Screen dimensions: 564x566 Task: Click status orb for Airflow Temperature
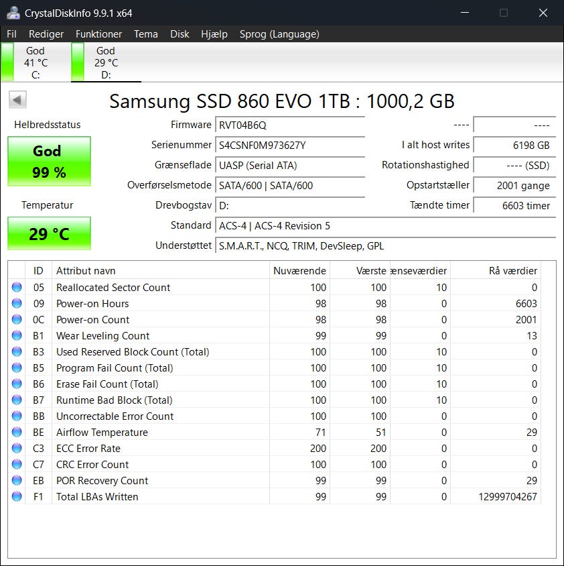(x=17, y=432)
